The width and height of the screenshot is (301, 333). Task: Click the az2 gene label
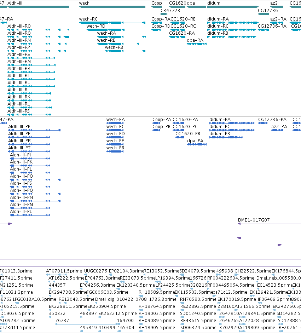click(274, 3)
